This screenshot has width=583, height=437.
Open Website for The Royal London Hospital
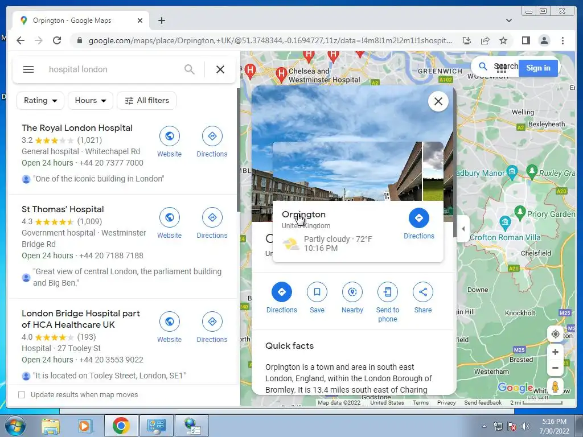tap(170, 143)
